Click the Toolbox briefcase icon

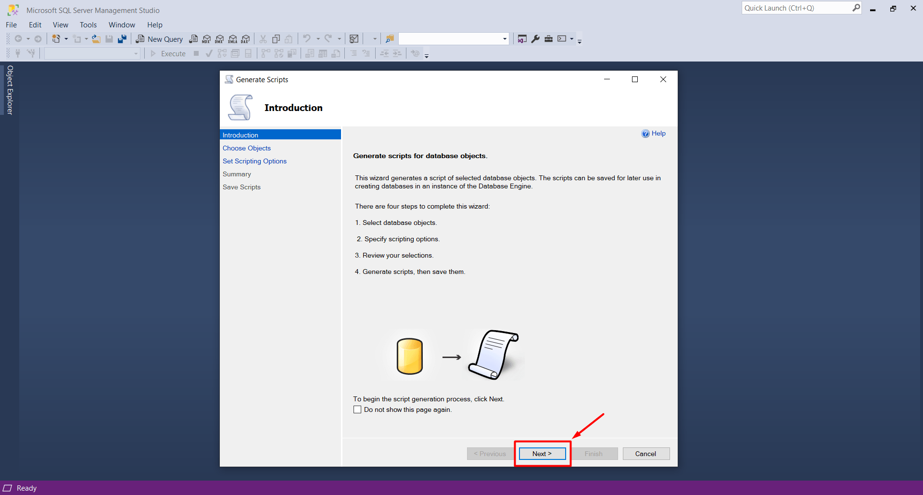tap(548, 39)
